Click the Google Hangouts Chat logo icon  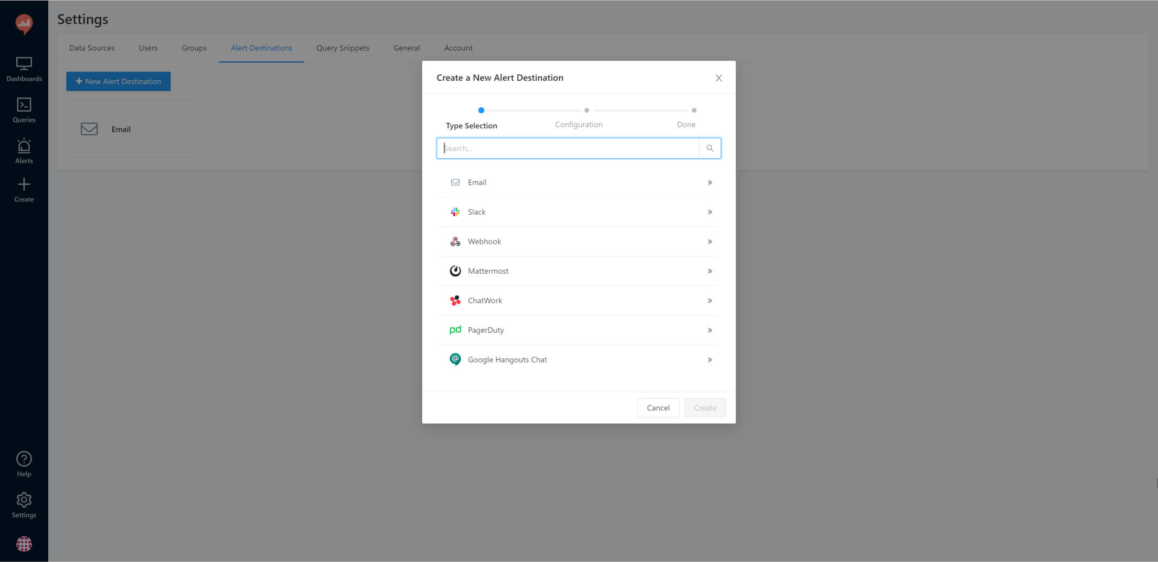coord(455,359)
